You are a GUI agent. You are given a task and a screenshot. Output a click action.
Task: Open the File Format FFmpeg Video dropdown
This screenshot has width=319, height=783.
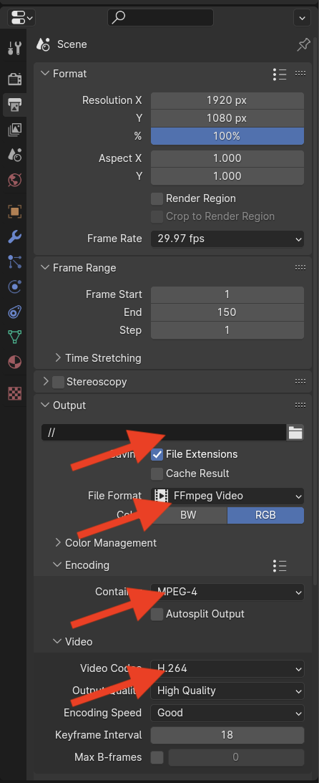pyautogui.click(x=227, y=496)
